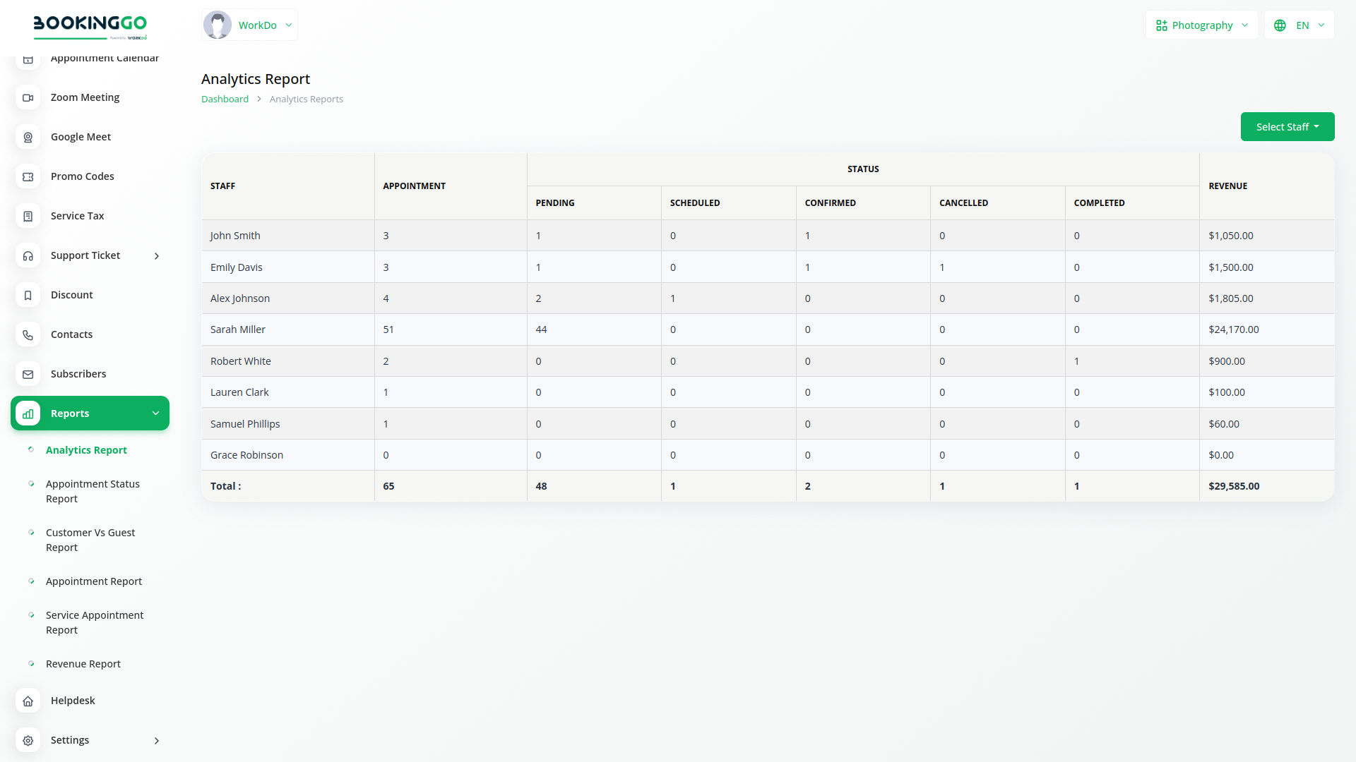Collapse the Reports menu section
Viewport: 1356px width, 762px height.
(x=155, y=413)
